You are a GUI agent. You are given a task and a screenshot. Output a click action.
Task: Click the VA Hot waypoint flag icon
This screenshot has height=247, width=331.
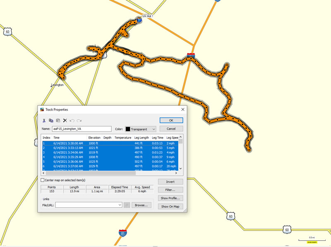point(139,20)
